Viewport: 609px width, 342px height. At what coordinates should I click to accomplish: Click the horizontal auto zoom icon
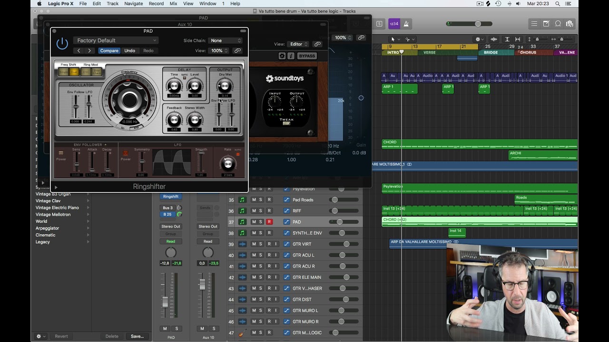518,39
